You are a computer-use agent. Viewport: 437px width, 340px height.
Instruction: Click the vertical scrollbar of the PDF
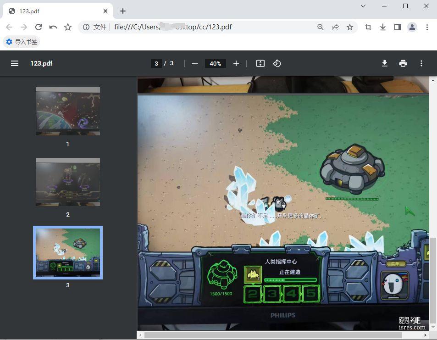click(x=433, y=281)
